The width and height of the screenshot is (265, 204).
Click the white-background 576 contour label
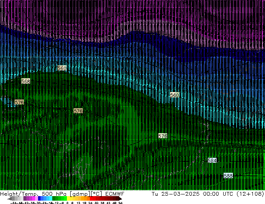(x=163, y=136)
